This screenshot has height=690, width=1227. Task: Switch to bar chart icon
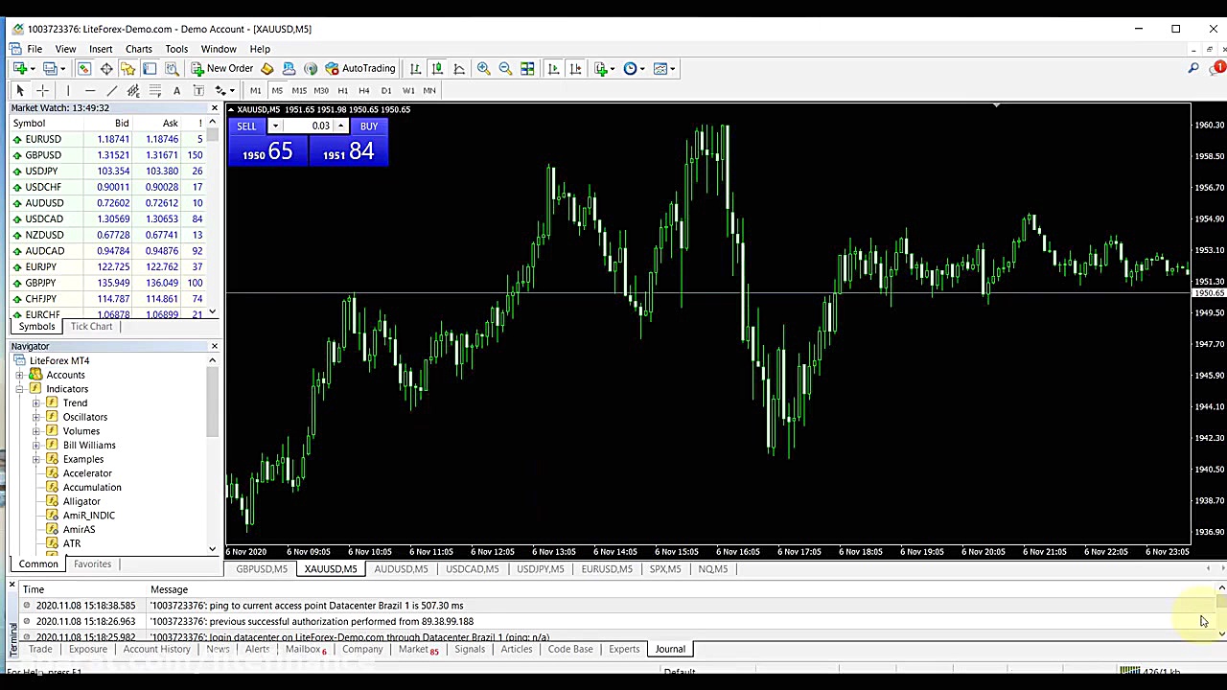[415, 68]
